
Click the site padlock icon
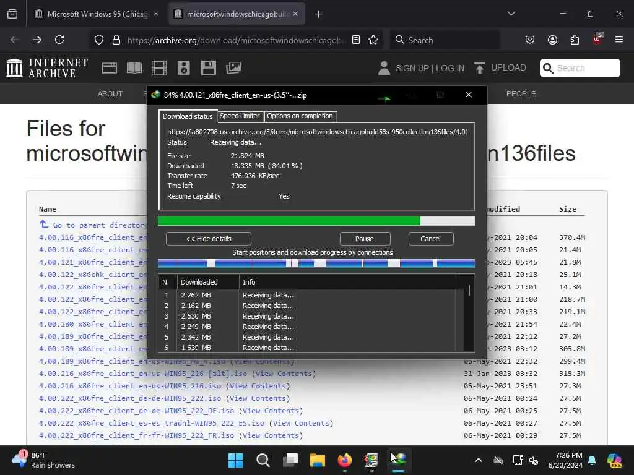116,40
